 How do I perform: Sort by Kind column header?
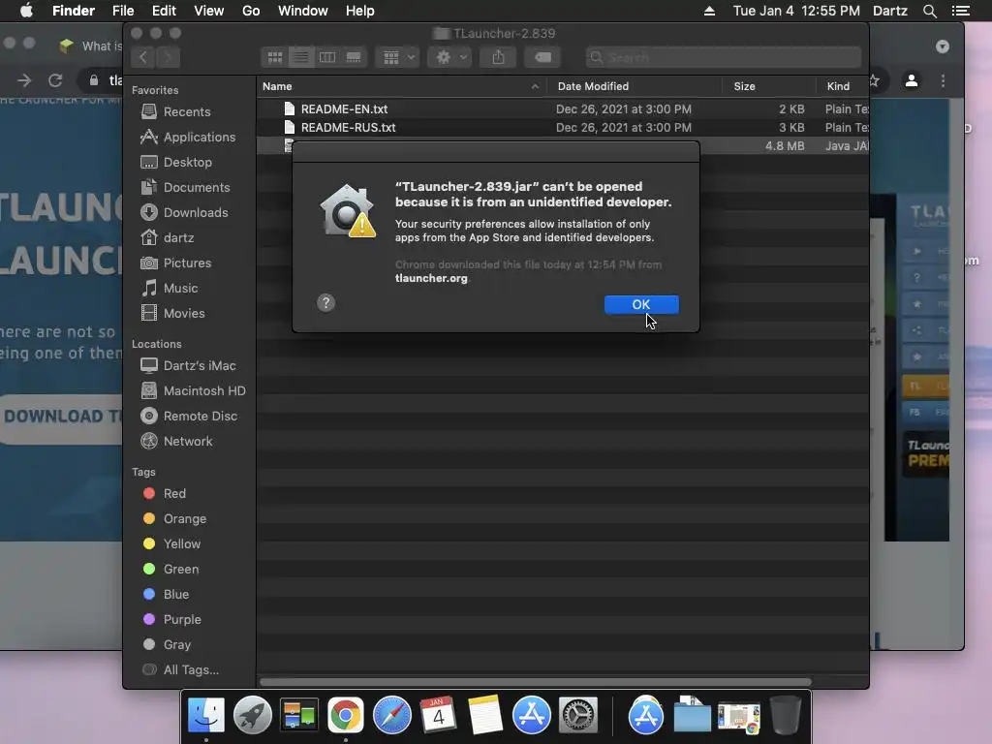click(842, 86)
